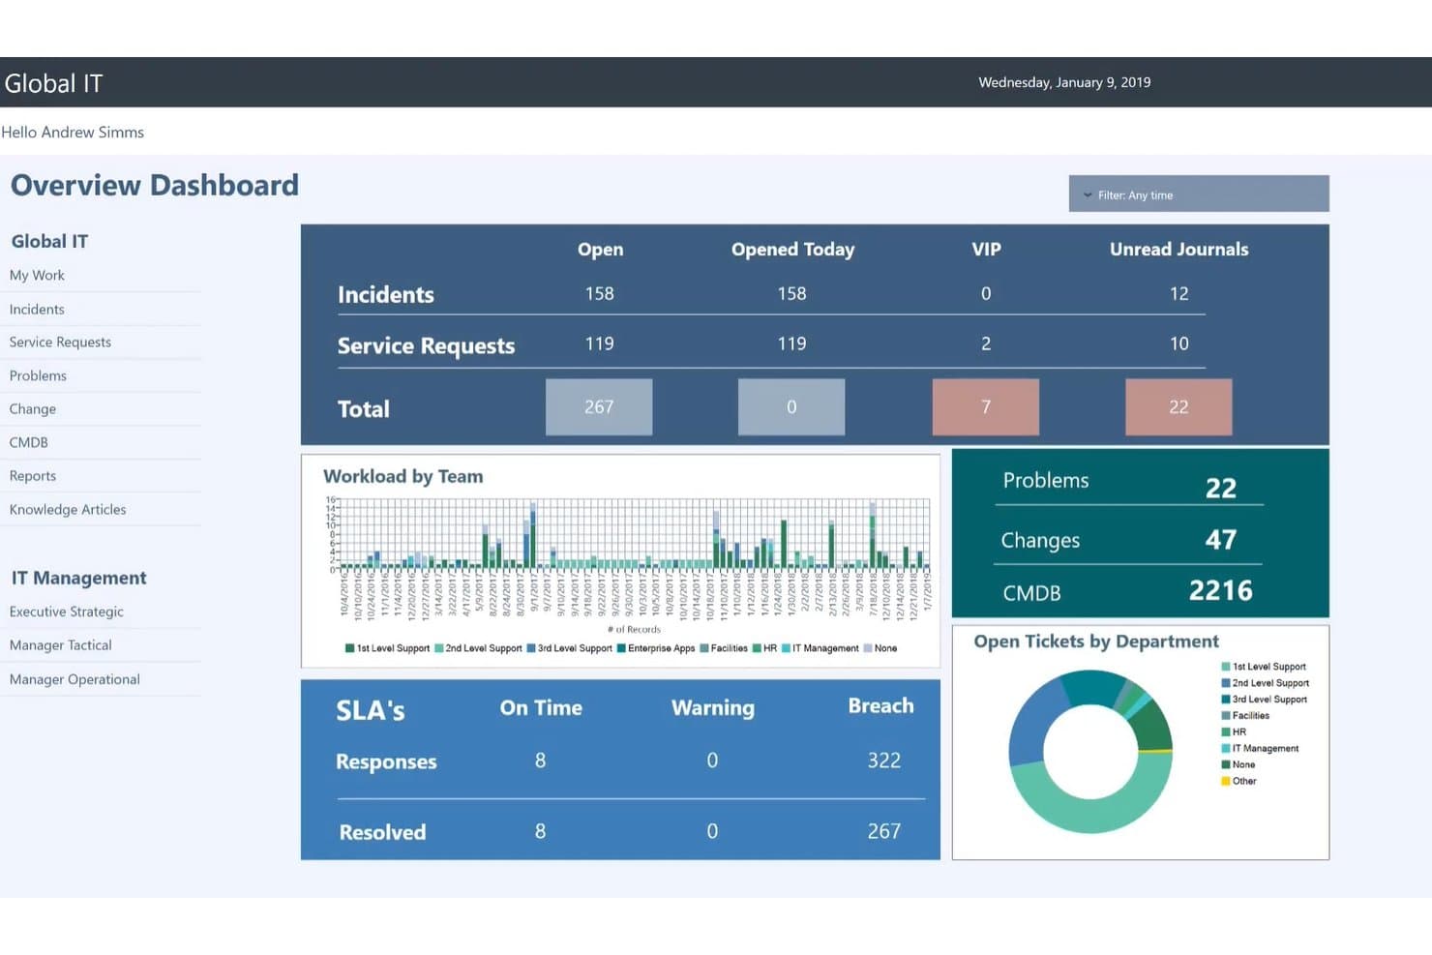Viewport: 1432px width, 955px height.
Task: Click the blue donut chart segment
Action: point(1033,724)
